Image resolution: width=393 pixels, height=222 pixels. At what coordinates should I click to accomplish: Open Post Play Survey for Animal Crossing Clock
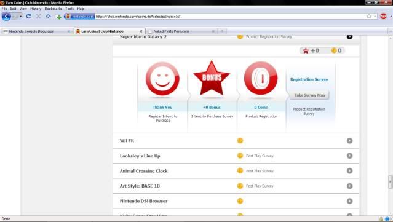pyautogui.click(x=260, y=171)
